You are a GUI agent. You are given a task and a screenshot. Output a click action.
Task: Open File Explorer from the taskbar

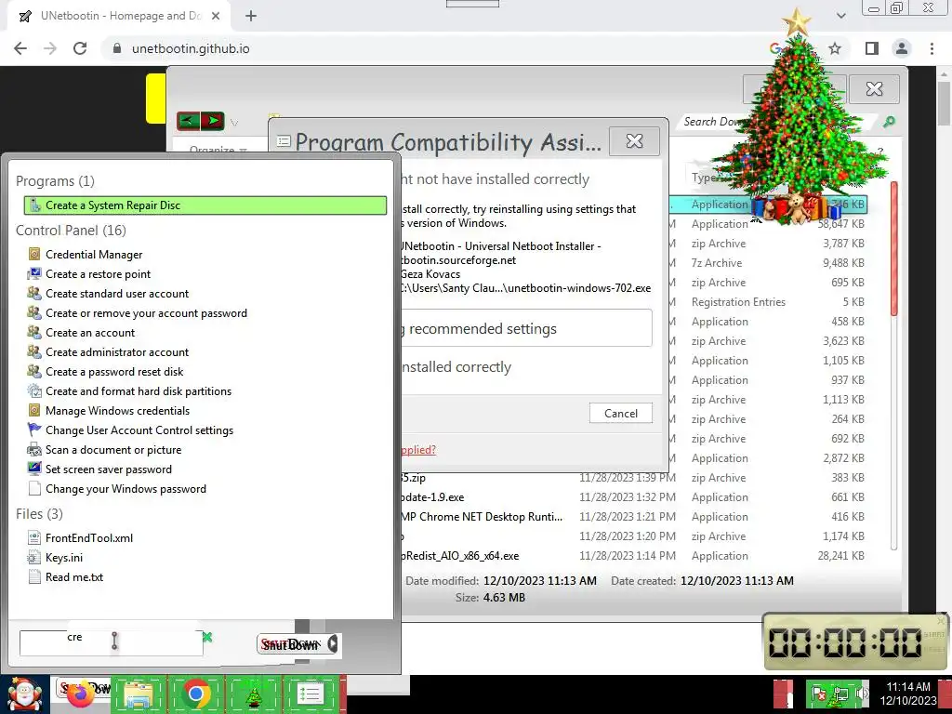pyautogui.click(x=139, y=694)
